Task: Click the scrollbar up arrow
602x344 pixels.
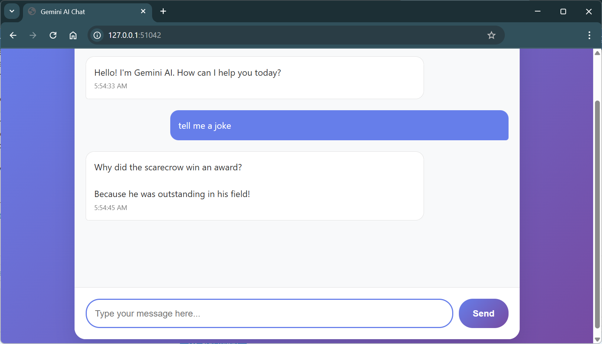Action: tap(597, 53)
